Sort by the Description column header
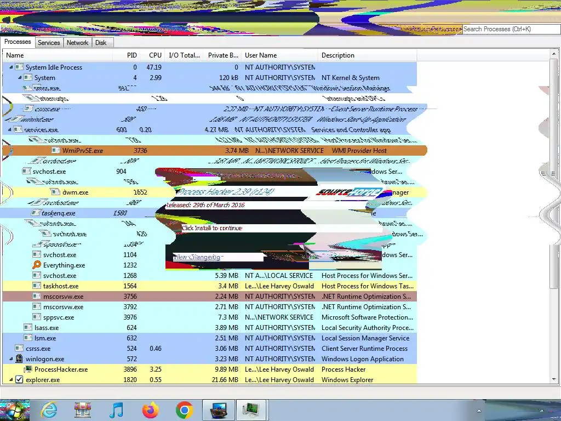 (x=368, y=55)
